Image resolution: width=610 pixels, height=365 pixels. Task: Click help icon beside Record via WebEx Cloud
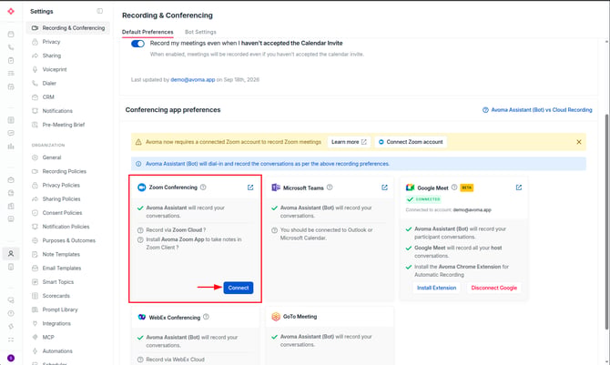tap(140, 360)
